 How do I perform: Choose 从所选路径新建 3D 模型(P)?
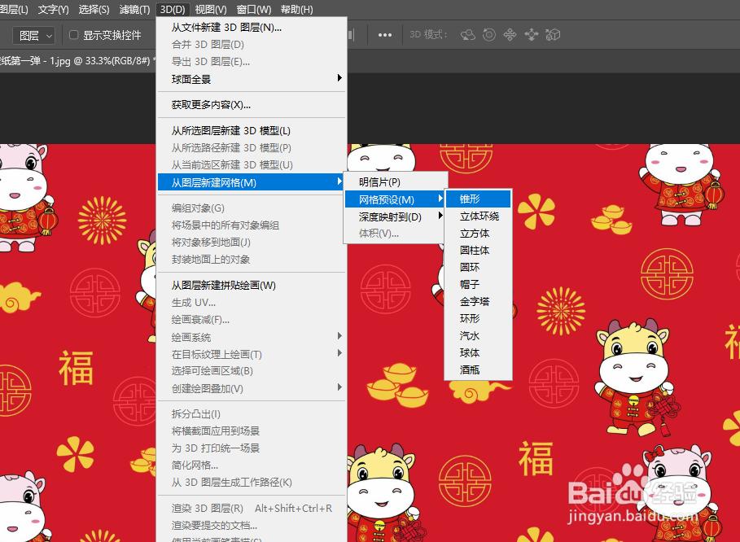[252, 147]
